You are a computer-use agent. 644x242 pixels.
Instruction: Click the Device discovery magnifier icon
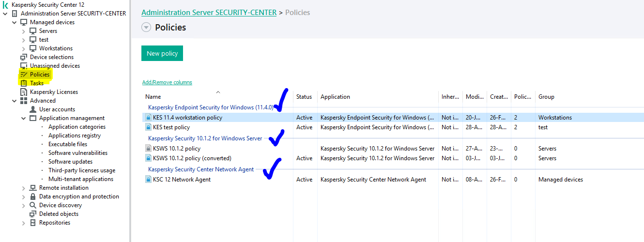coord(33,205)
